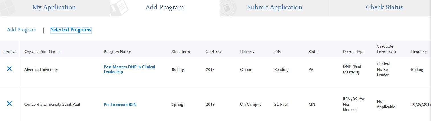The width and height of the screenshot is (431, 121).
Task: Open the My Application tab
Action: pyautogui.click(x=54, y=7)
